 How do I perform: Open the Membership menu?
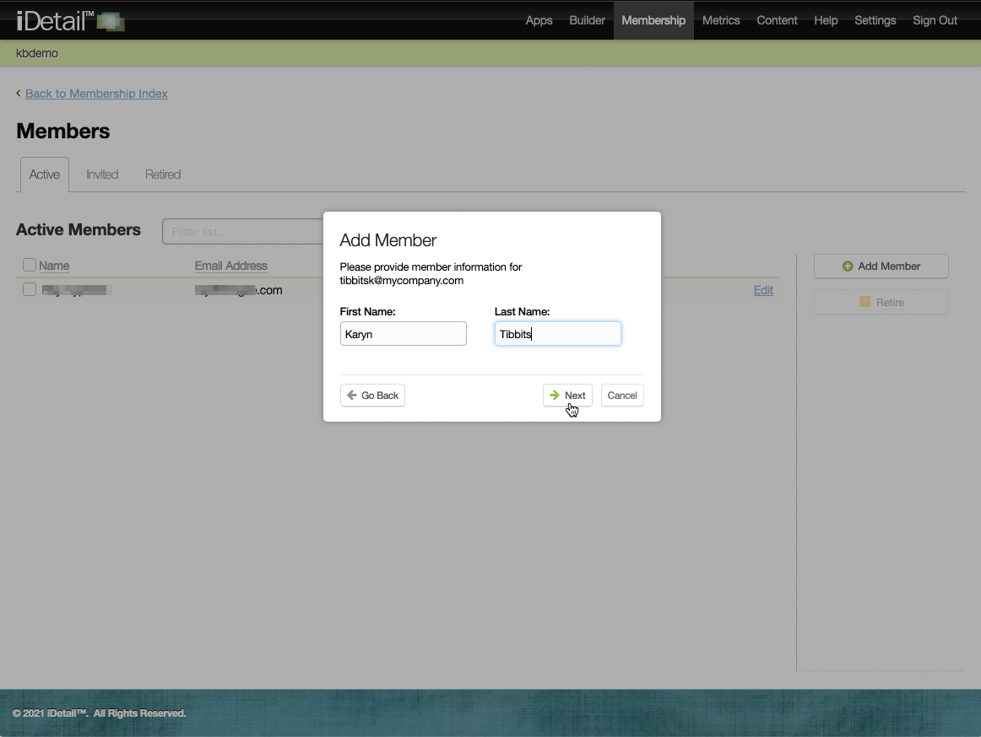(653, 20)
